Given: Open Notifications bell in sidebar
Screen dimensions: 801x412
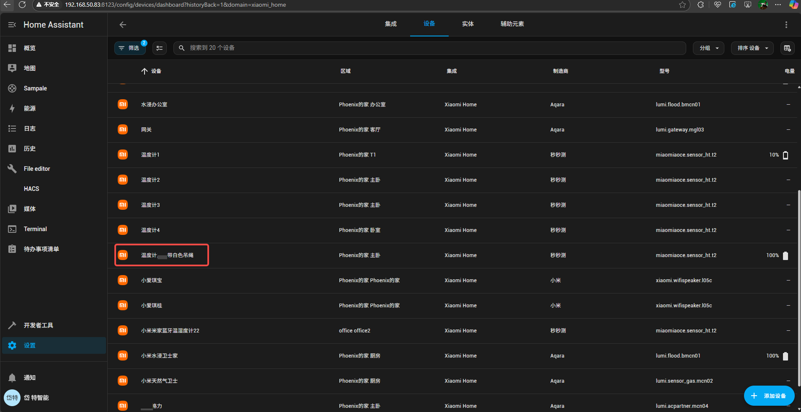Looking at the screenshot, I should [13, 378].
